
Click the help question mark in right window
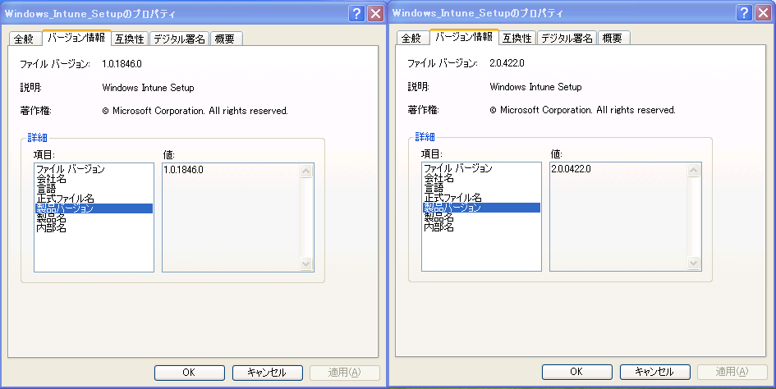pyautogui.click(x=744, y=12)
